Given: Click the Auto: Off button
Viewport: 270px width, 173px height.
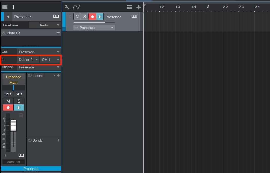Looking at the screenshot, I should (13, 162).
